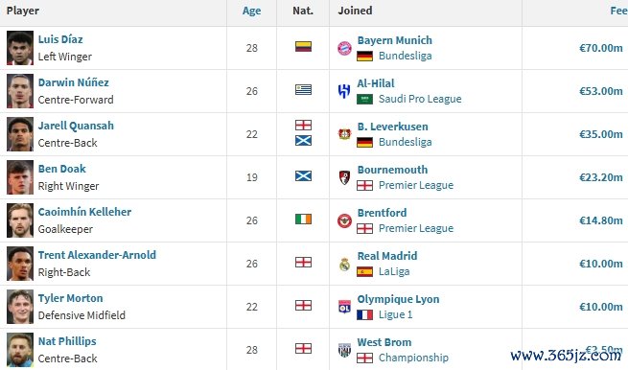Open Darwin Núñez's player page
Screen dimensions: 628x370
pyautogui.click(x=73, y=82)
